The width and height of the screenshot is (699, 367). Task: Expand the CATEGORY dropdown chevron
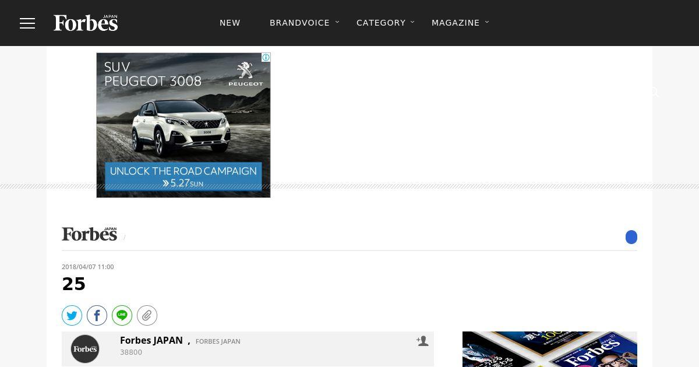coord(412,22)
